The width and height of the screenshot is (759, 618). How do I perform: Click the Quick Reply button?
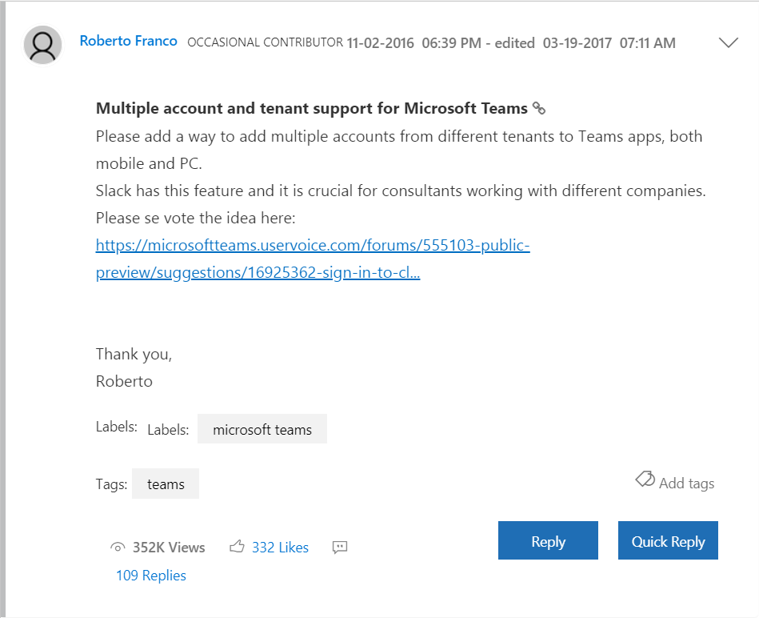[668, 540]
